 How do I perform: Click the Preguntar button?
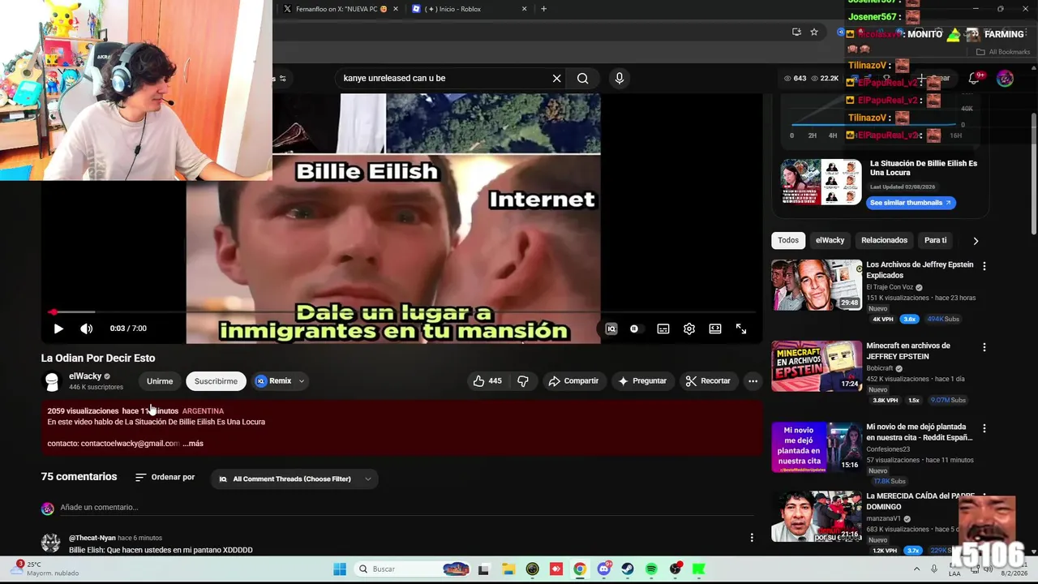coord(642,381)
